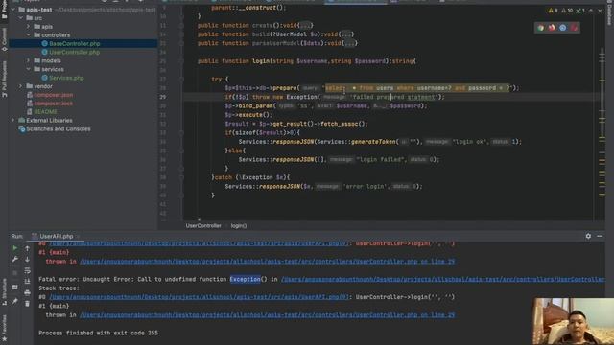Open Fatal error file path link
Image resolution: width=614 pixels, height=345 pixels.
pyautogui.click(x=443, y=279)
